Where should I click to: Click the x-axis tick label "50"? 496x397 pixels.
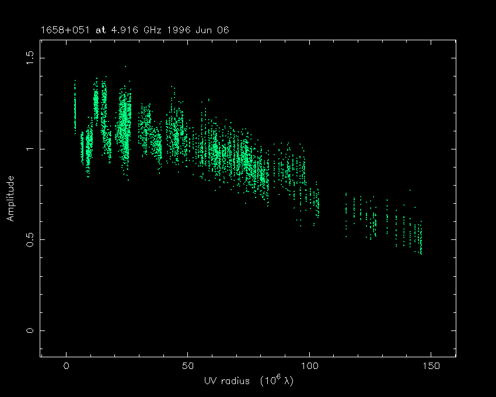point(187,366)
